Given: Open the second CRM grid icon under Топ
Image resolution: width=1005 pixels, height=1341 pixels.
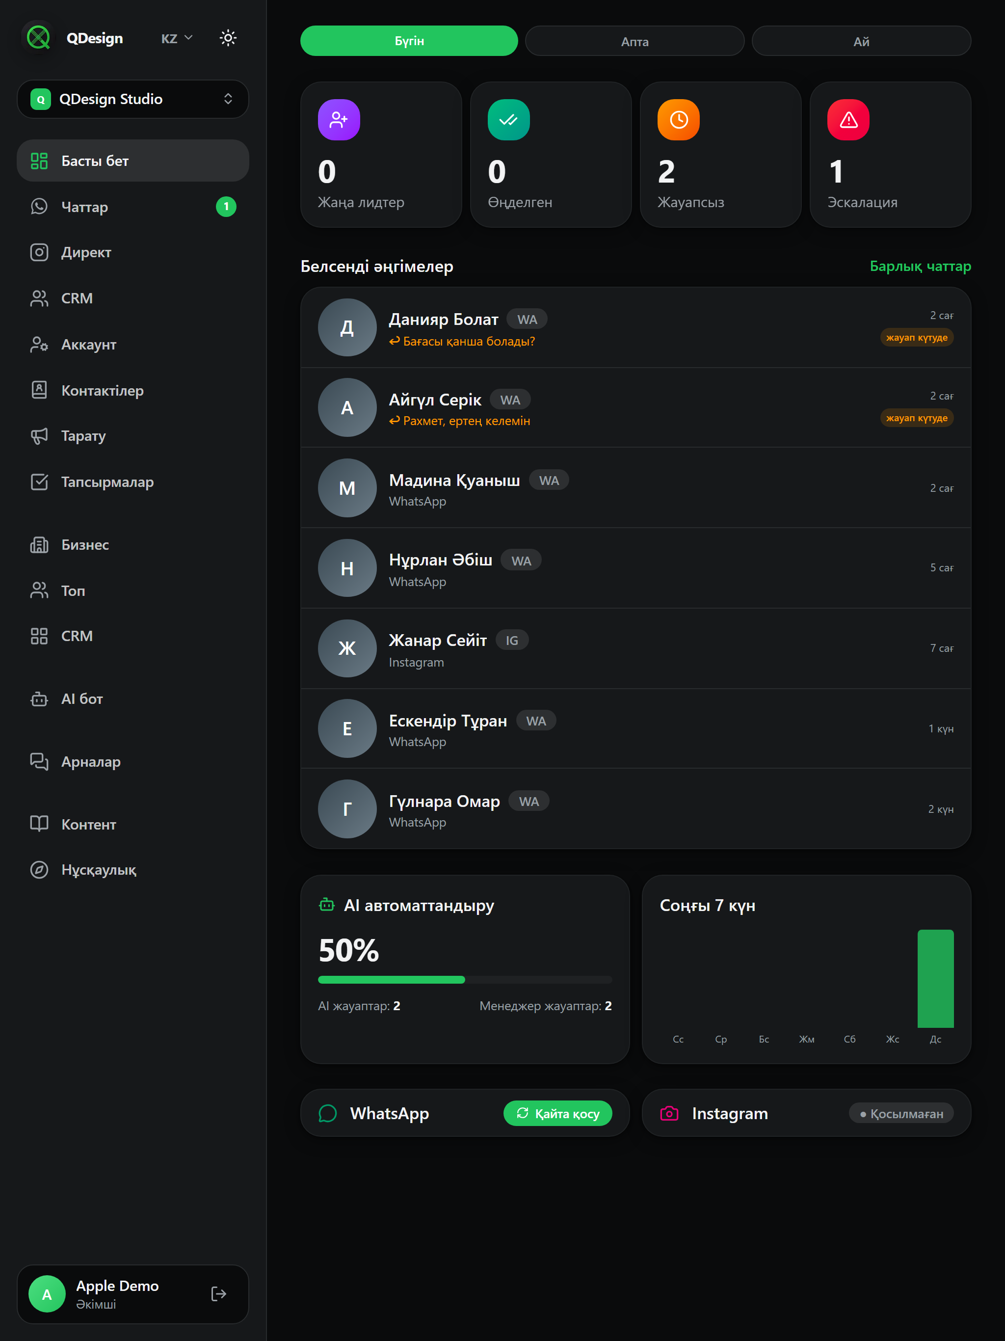Looking at the screenshot, I should point(39,636).
